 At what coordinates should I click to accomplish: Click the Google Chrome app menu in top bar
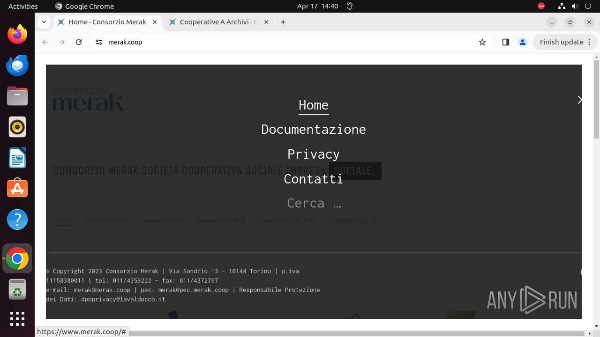pos(84,6)
